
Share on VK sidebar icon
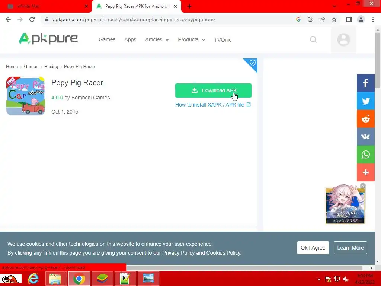365,137
